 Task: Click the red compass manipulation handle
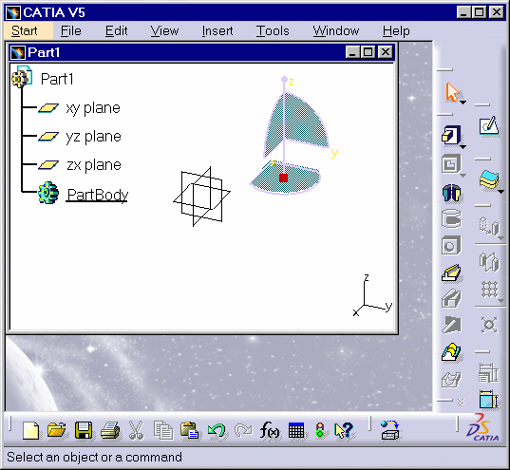click(x=283, y=178)
